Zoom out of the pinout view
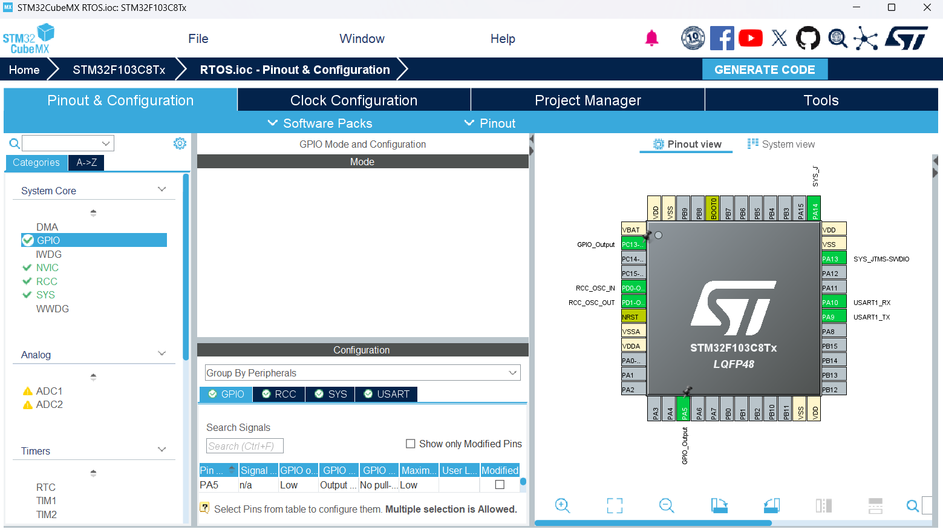Screen dimensions: 943x532 [x=667, y=505]
